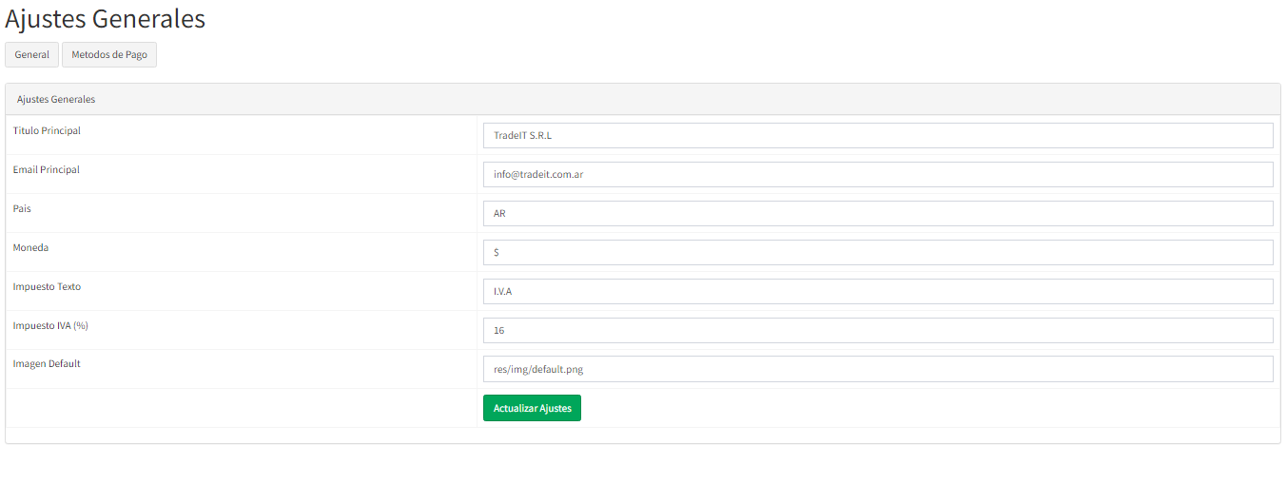Click the large Ajustes Generales page heading
This screenshot has width=1287, height=484.
[105, 18]
